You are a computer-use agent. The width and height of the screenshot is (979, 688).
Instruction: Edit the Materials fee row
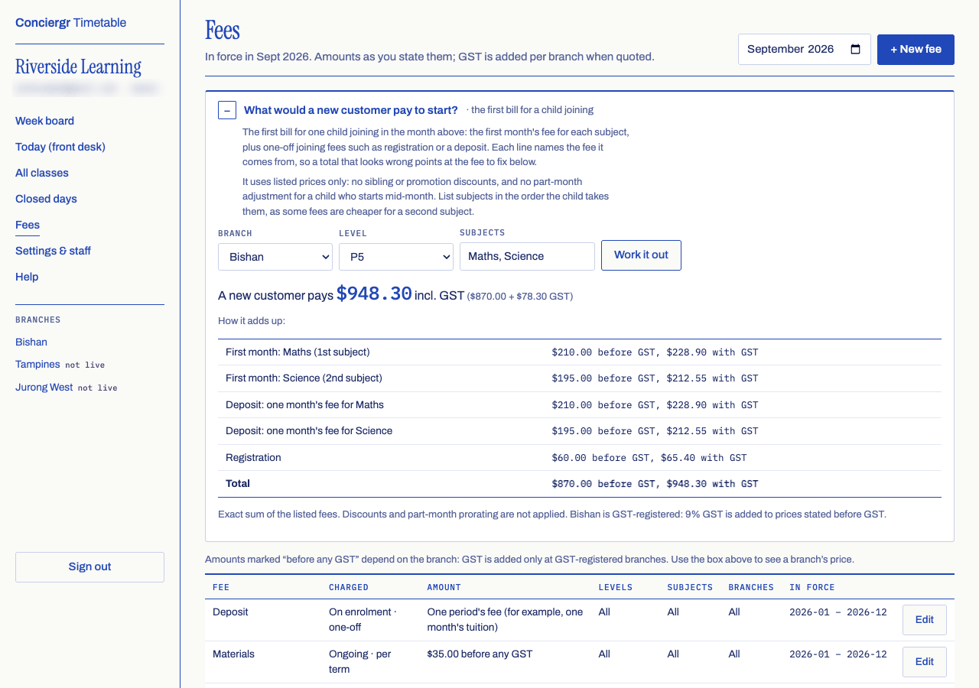(x=924, y=662)
